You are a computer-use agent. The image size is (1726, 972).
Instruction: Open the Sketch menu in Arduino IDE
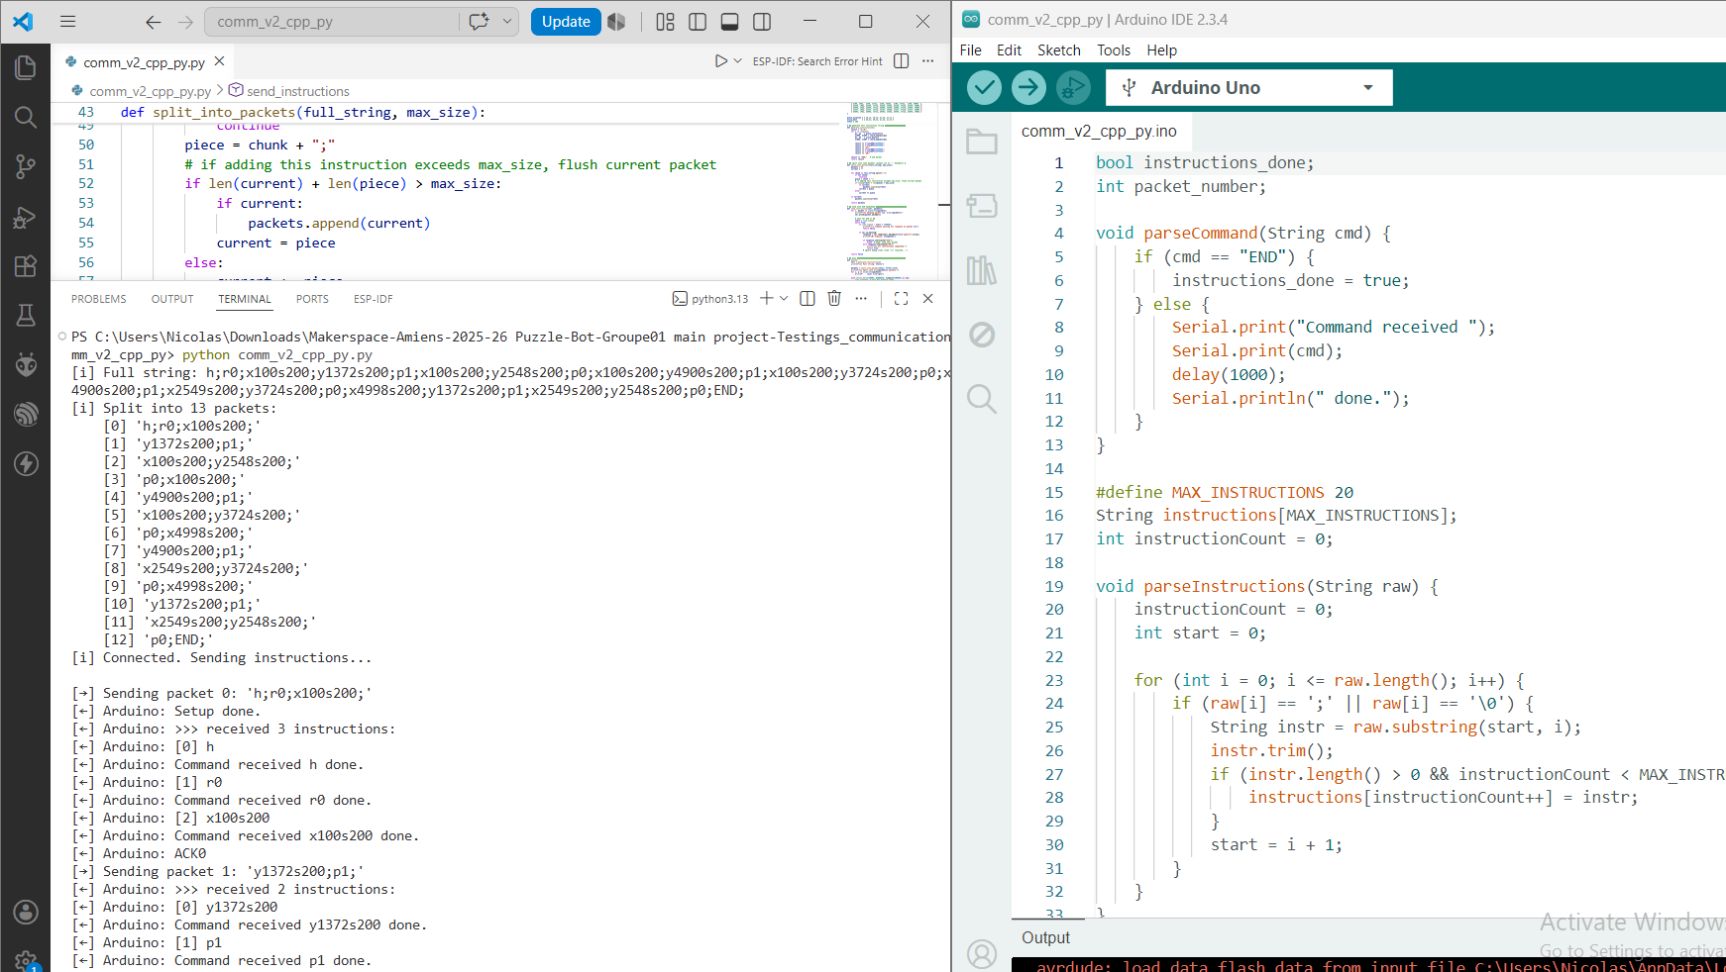click(x=1058, y=50)
